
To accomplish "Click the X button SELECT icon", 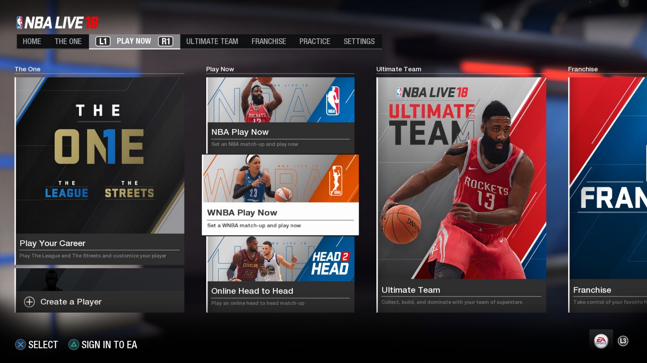I will pyautogui.click(x=20, y=344).
